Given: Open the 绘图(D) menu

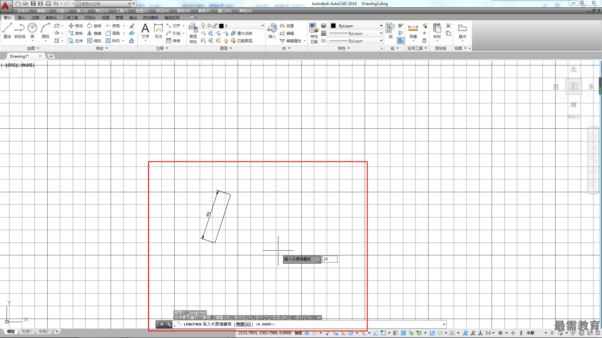Looking at the screenshot, I should [x=142, y=11].
